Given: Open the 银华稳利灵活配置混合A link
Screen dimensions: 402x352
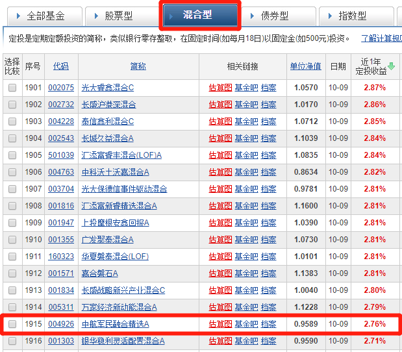Looking at the screenshot, I should coord(123,341).
